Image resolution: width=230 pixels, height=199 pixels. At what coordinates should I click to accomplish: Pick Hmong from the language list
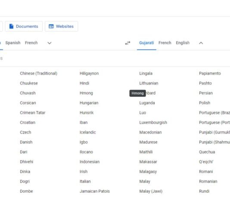coord(86,93)
